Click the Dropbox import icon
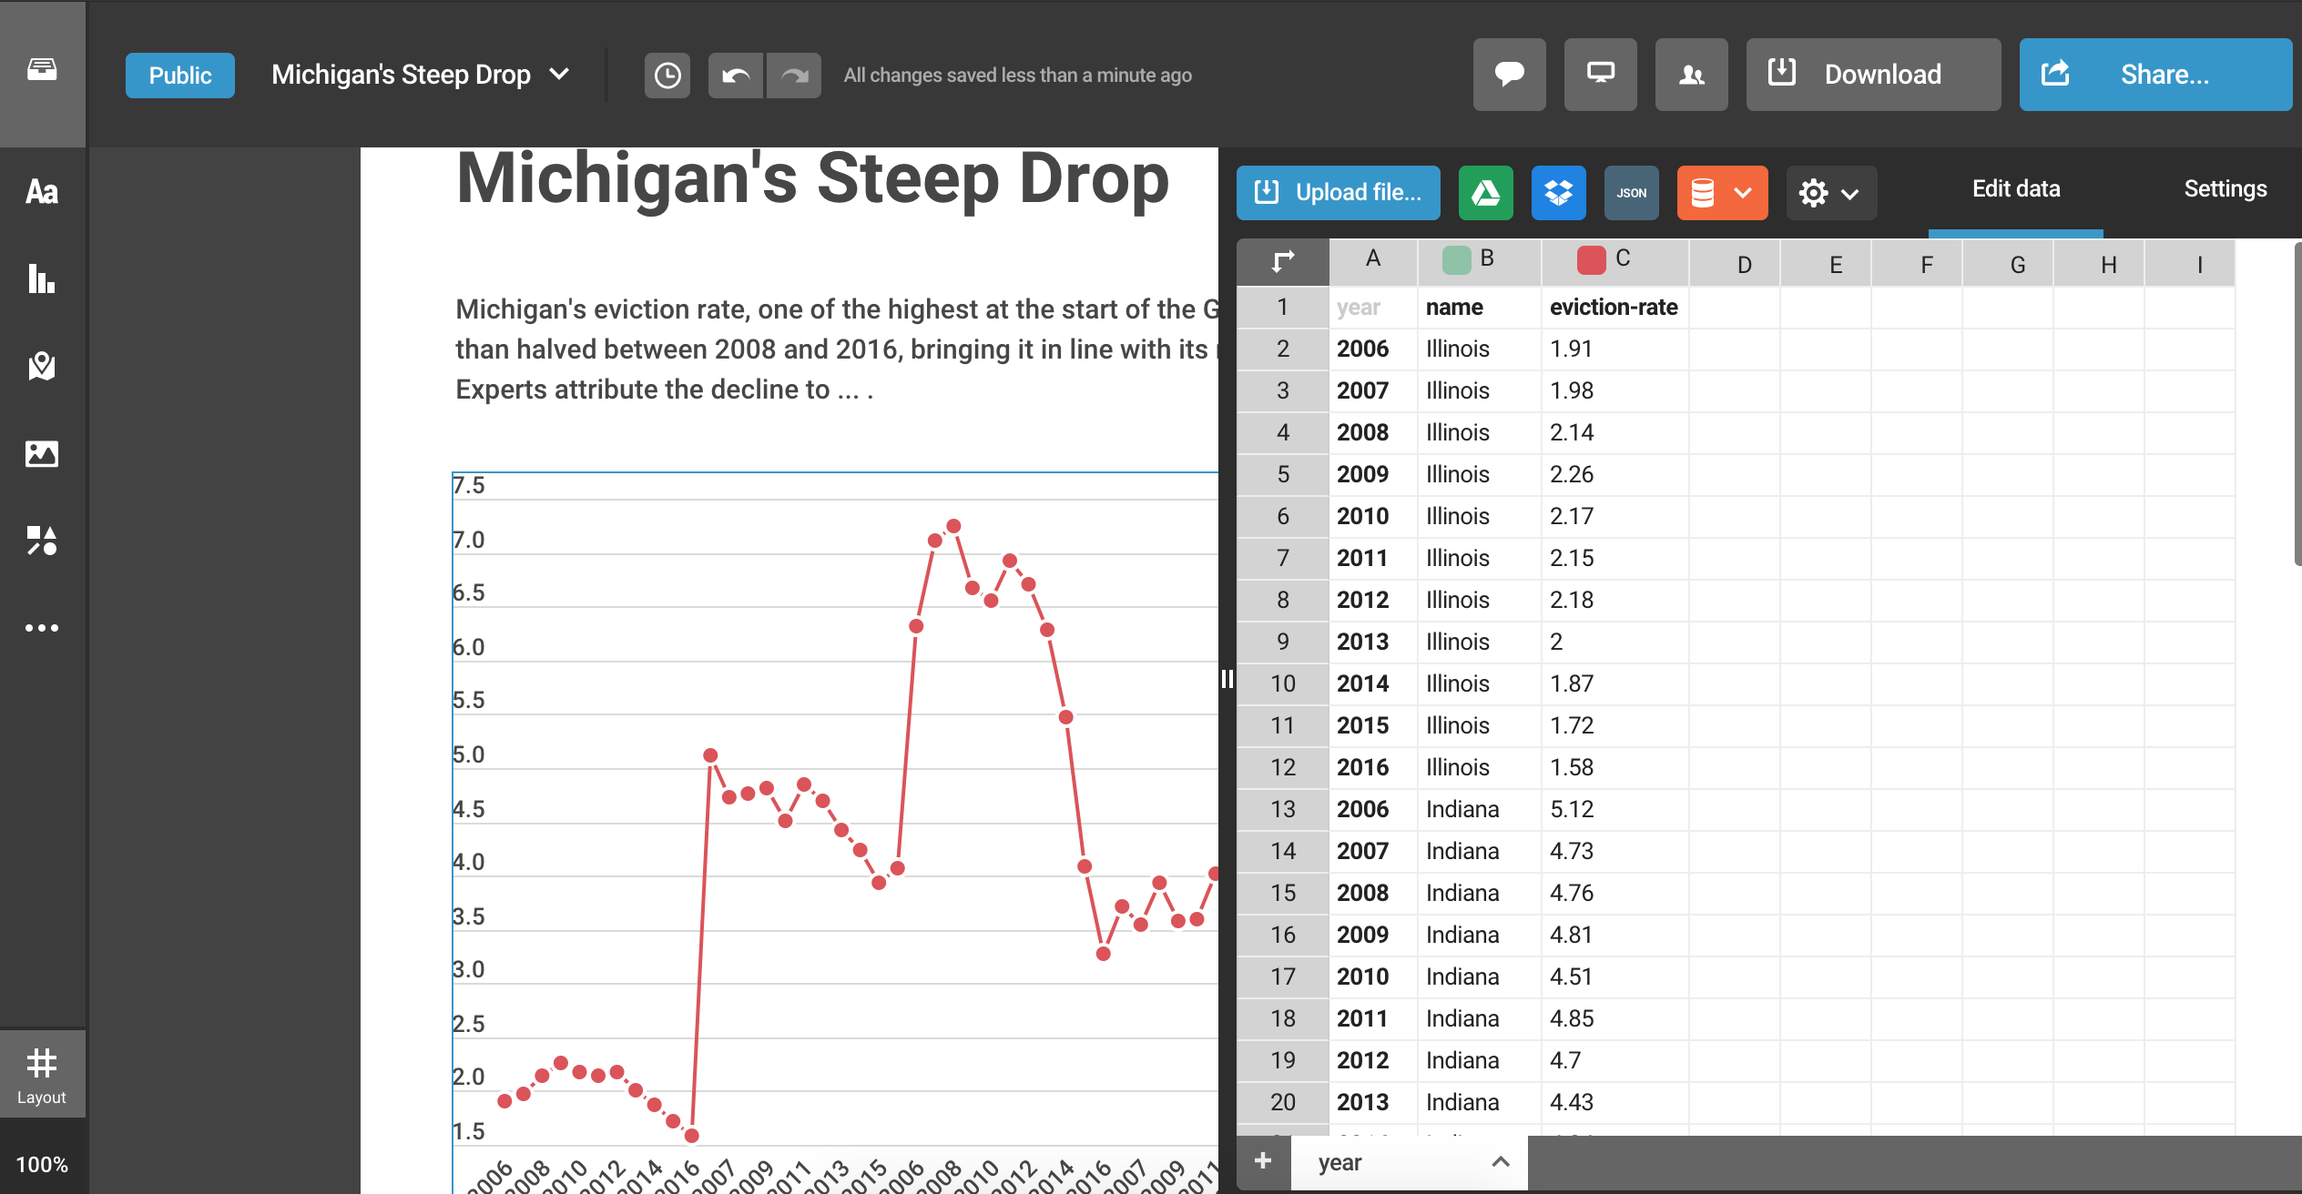Image resolution: width=2302 pixels, height=1194 pixels. (x=1558, y=193)
